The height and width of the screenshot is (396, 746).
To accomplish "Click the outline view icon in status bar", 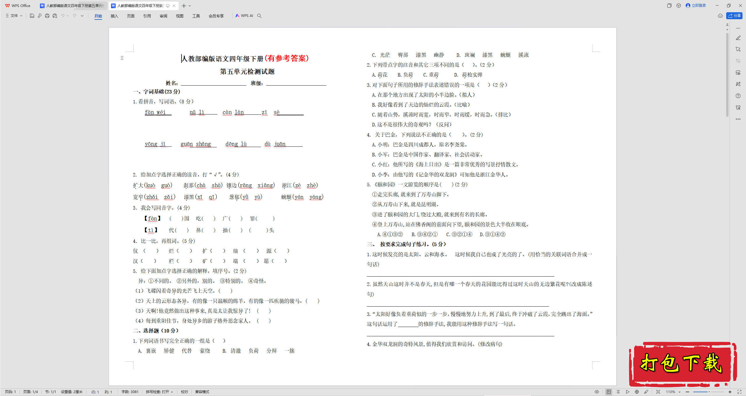I will pos(618,392).
